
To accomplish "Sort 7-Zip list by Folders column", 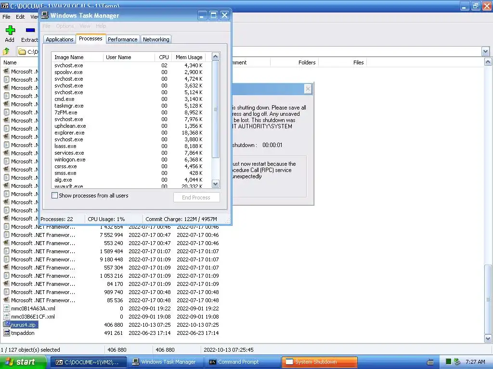I will point(294,62).
